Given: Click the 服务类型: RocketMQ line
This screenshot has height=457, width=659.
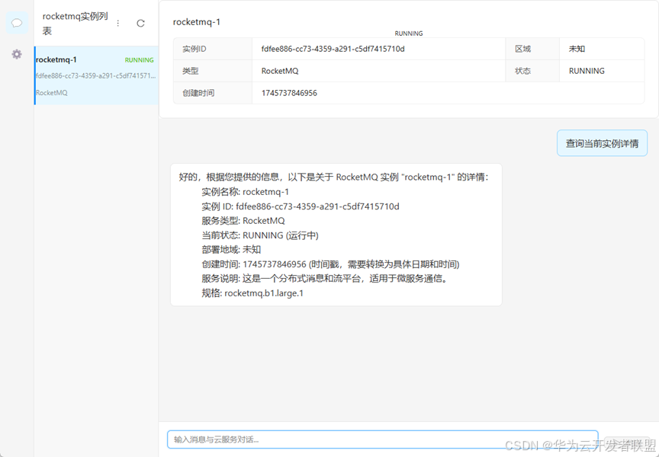Looking at the screenshot, I should click(243, 221).
